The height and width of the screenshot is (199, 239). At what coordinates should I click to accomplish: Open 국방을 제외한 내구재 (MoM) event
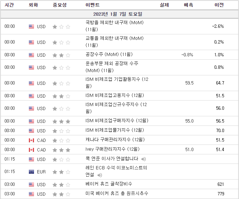[x=114, y=26]
